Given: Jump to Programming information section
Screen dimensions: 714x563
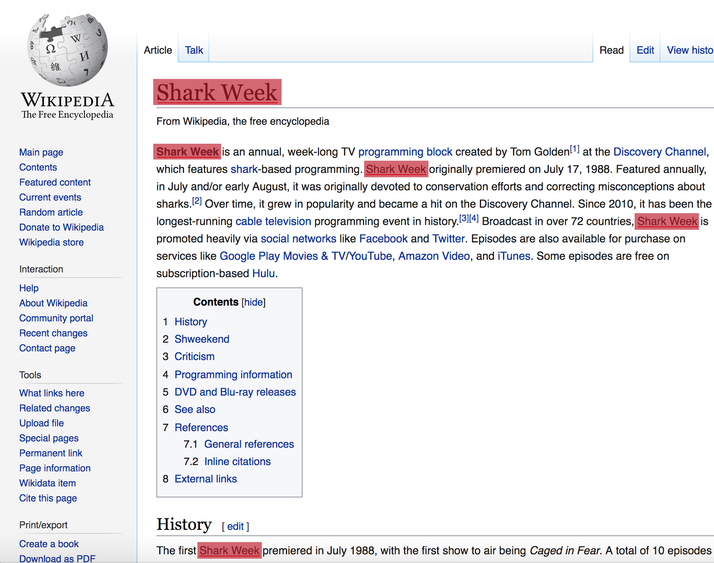Looking at the screenshot, I should pyautogui.click(x=233, y=375).
